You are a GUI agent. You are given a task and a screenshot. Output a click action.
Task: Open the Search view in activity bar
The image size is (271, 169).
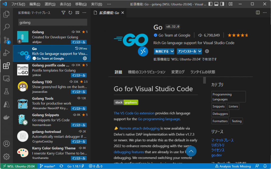pos(6,27)
